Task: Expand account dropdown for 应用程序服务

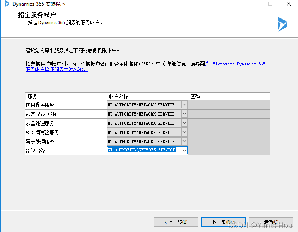Action: click(x=184, y=104)
